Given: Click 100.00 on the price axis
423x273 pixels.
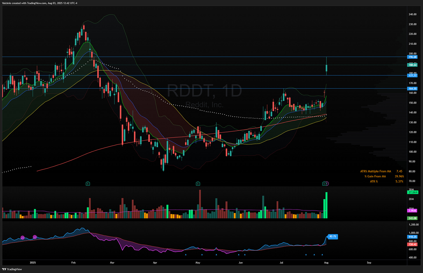Looking at the screenshot, I should coord(413,152).
